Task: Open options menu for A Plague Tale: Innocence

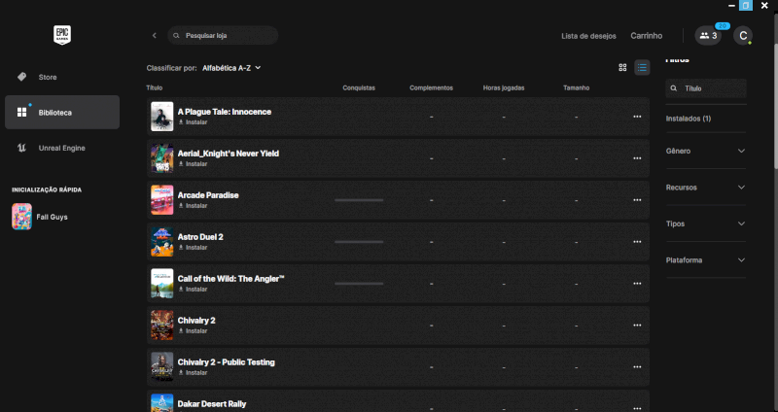Action: [x=637, y=117]
